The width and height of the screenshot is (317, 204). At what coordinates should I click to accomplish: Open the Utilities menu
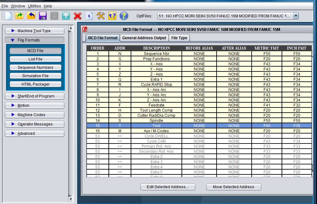pyautogui.click(x=34, y=6)
